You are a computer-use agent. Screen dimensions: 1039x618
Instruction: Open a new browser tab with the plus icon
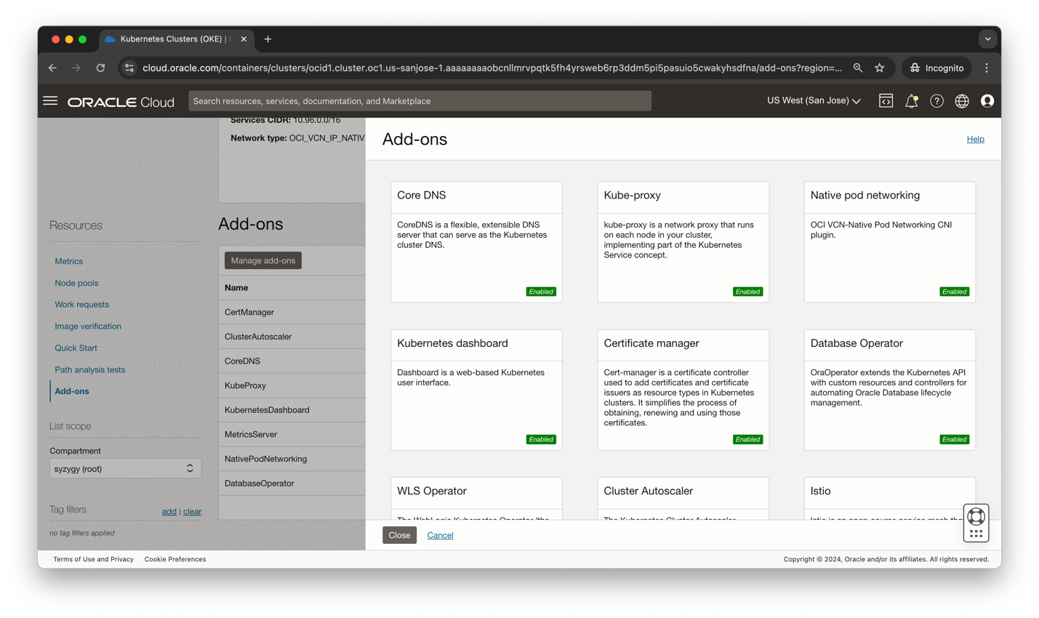[268, 39]
